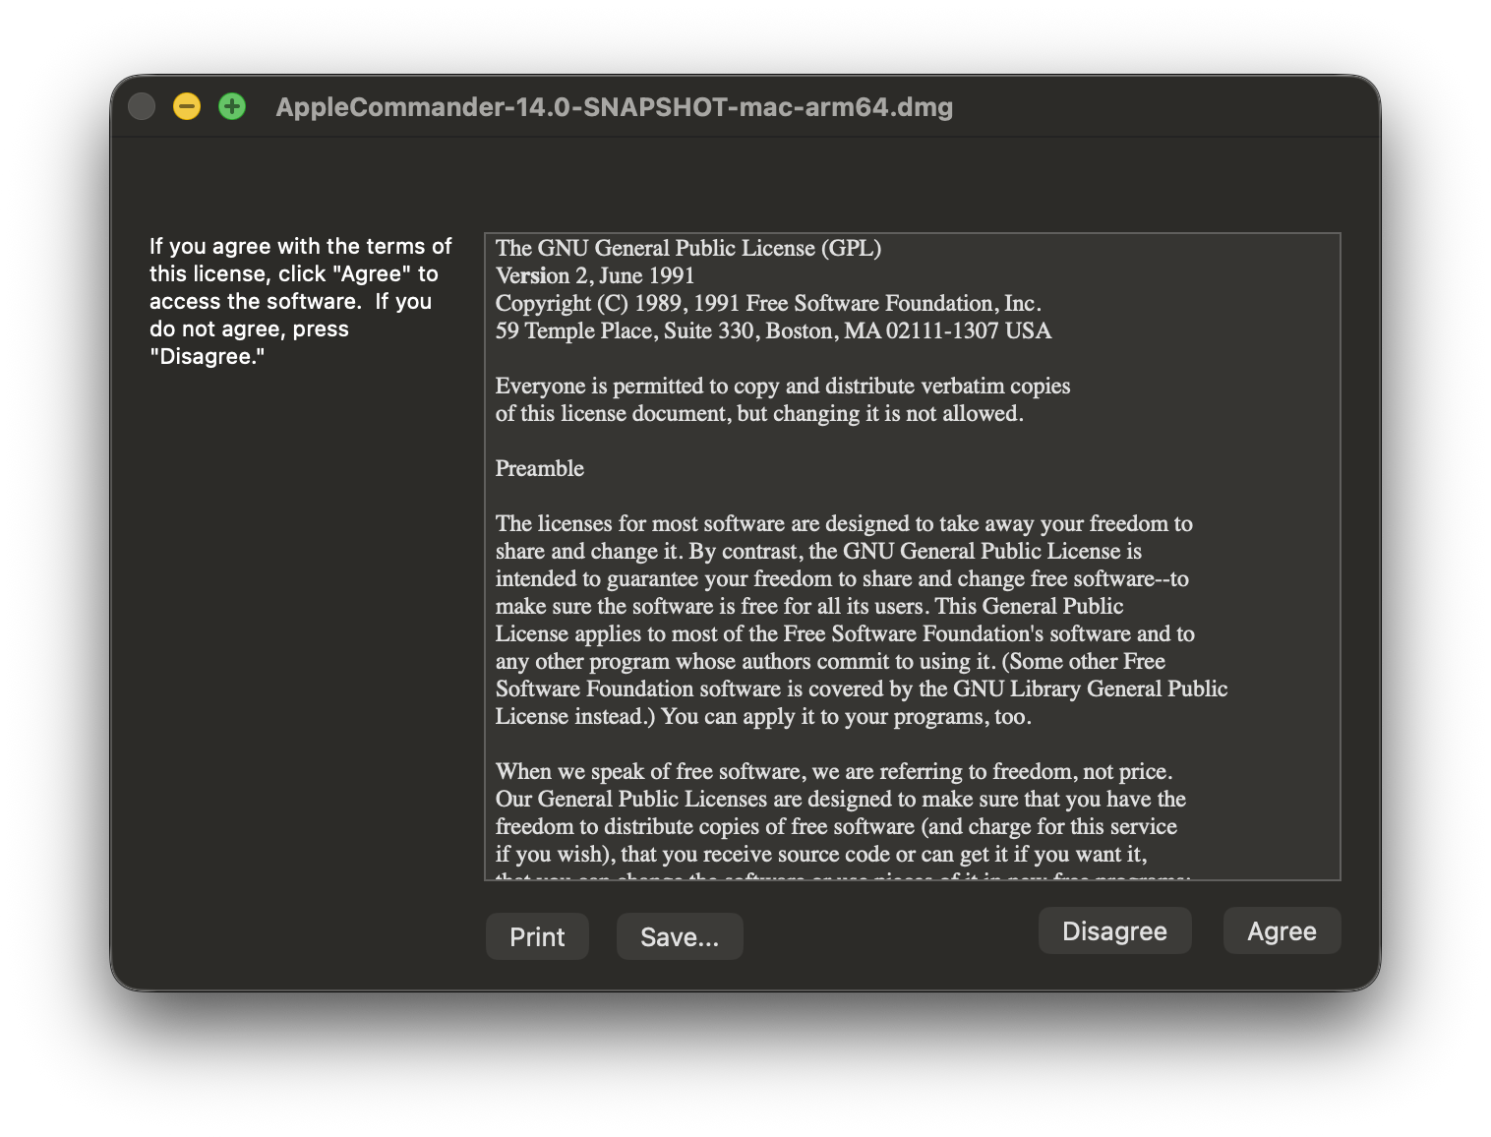Click 'When we speak of free software' line
1491x1137 pixels.
tap(834, 771)
